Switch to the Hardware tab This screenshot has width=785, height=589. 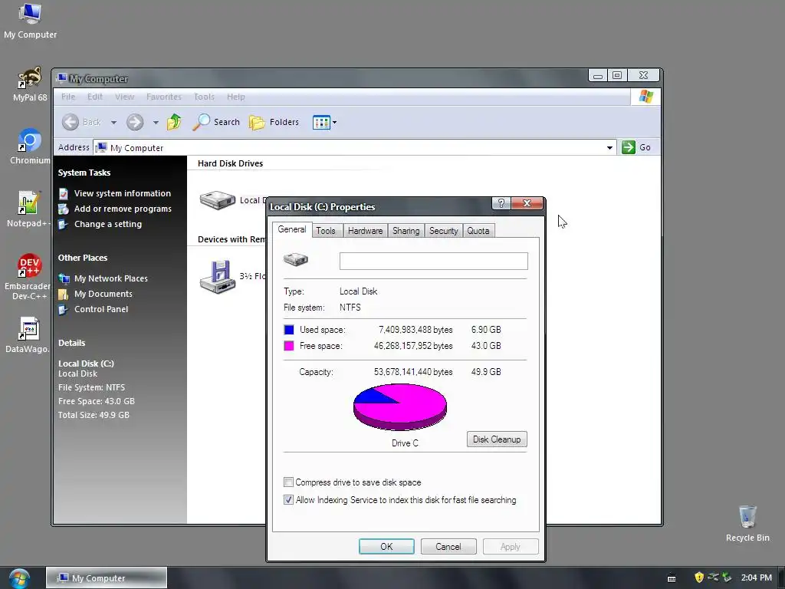pos(365,231)
